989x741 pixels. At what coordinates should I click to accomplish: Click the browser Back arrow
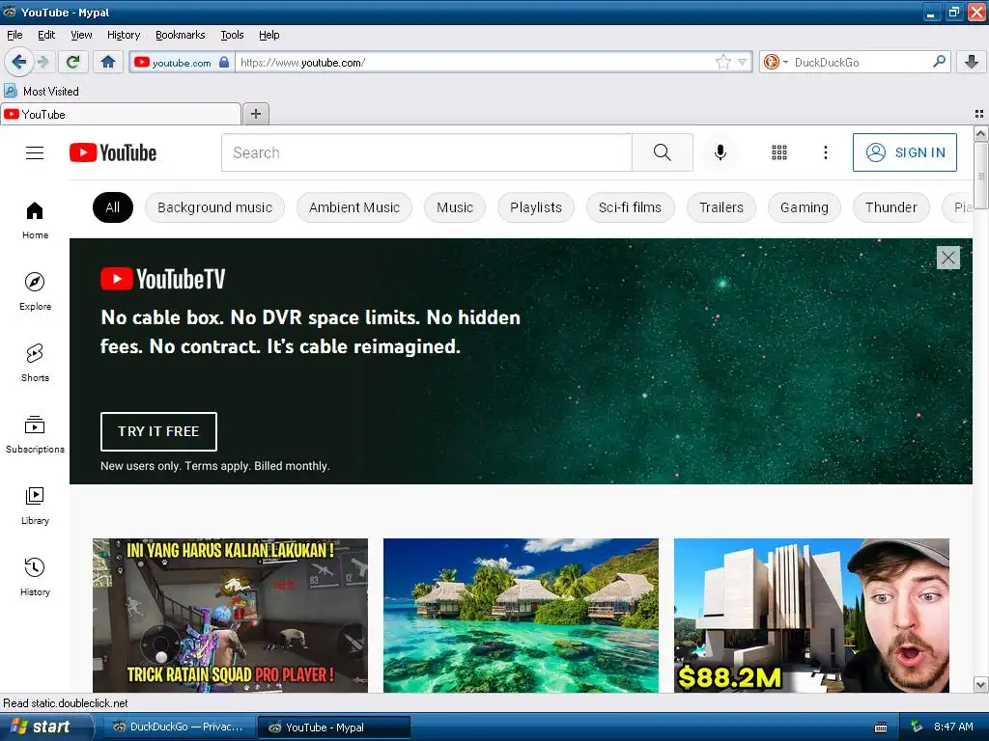[x=18, y=62]
